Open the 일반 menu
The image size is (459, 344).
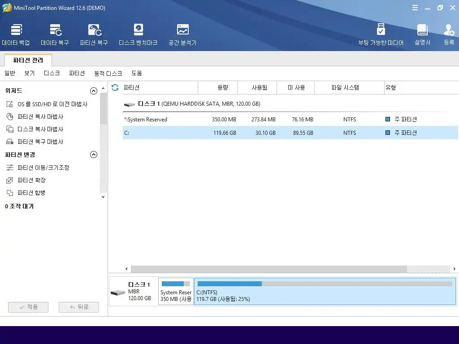[10, 73]
